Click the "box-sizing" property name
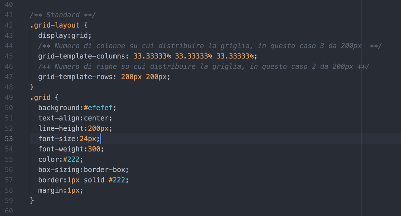 pos(59,170)
